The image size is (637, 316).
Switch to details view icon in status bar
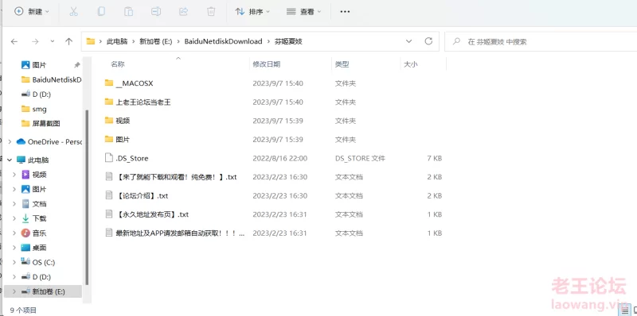[625, 310]
